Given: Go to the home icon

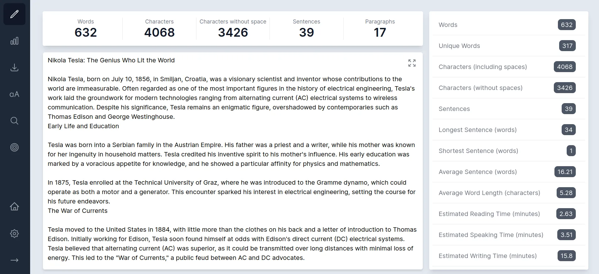Looking at the screenshot, I should (14, 207).
